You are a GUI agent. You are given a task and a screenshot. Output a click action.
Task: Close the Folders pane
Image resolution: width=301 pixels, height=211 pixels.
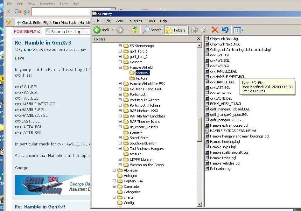199,39
